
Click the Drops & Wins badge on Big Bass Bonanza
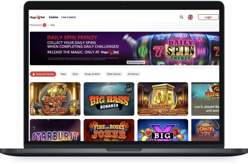(129, 89)
